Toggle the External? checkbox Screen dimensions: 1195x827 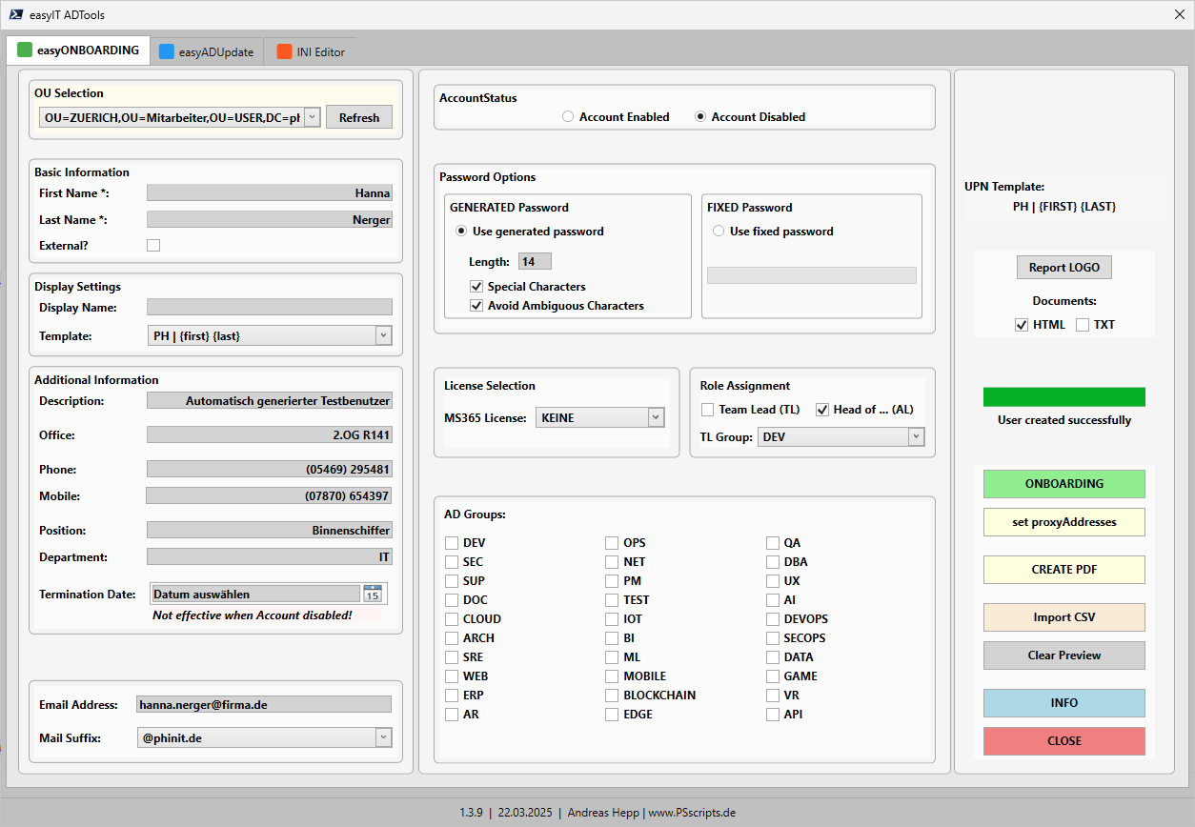[x=153, y=245]
